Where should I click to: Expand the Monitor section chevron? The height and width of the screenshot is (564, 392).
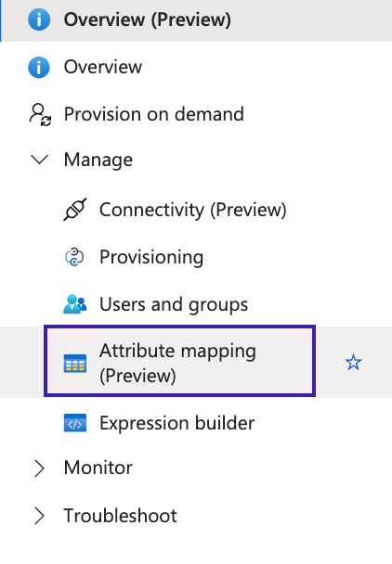tap(39, 468)
